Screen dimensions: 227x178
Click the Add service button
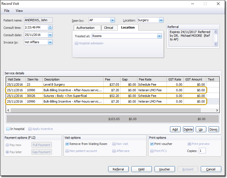175,129
